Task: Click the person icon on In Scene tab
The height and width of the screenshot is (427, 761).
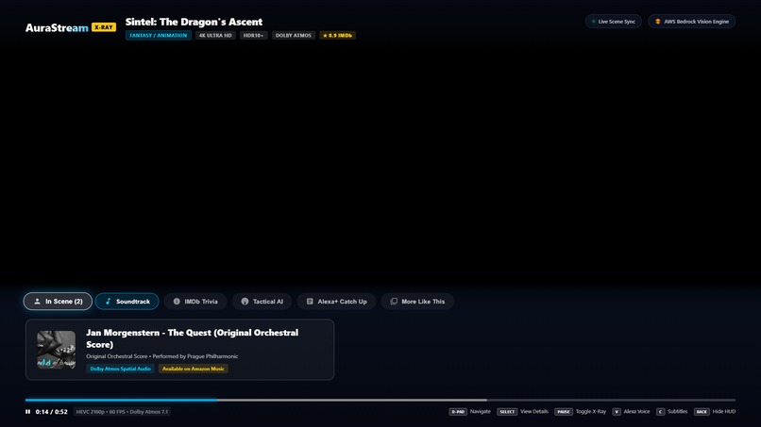Action: pos(38,302)
